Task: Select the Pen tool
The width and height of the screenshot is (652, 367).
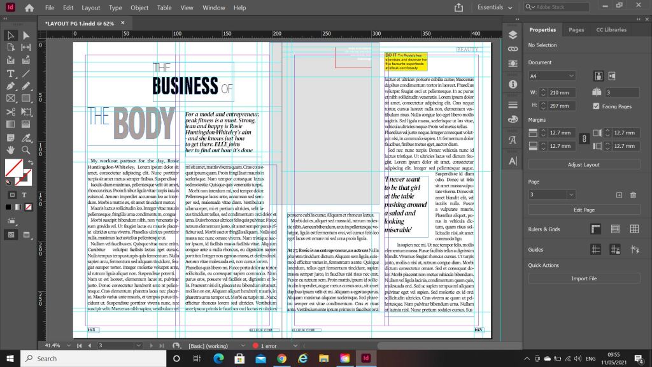Action: (x=11, y=86)
